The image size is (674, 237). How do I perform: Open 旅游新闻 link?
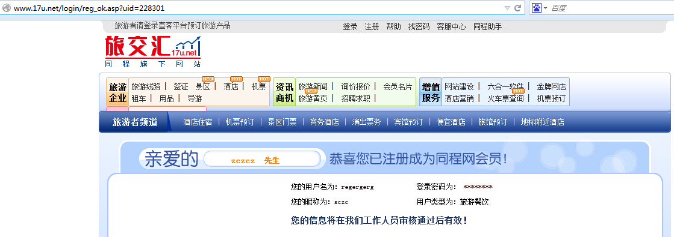[313, 86]
